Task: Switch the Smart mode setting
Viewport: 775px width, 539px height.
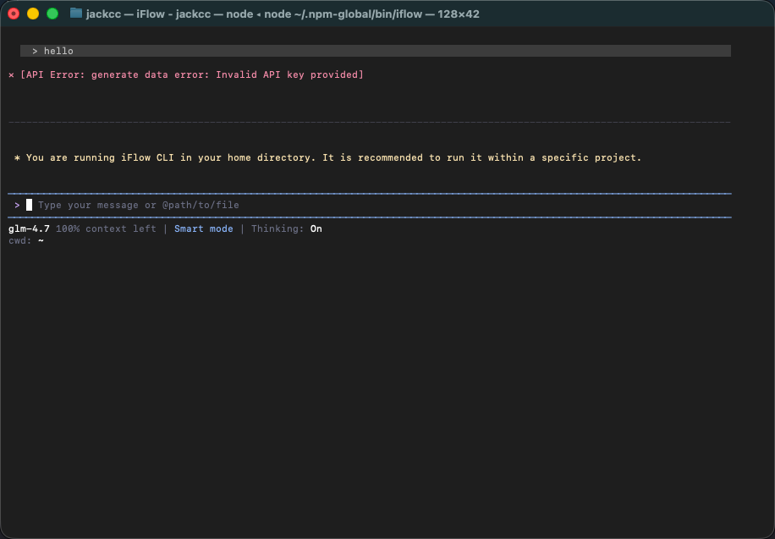Action: 203,229
